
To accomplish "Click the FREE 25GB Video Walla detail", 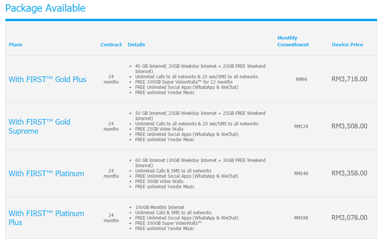I will [159, 129].
